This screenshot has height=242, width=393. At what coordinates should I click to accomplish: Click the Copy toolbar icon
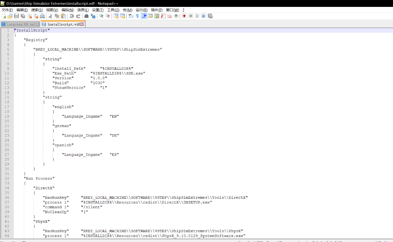[x=57, y=16]
